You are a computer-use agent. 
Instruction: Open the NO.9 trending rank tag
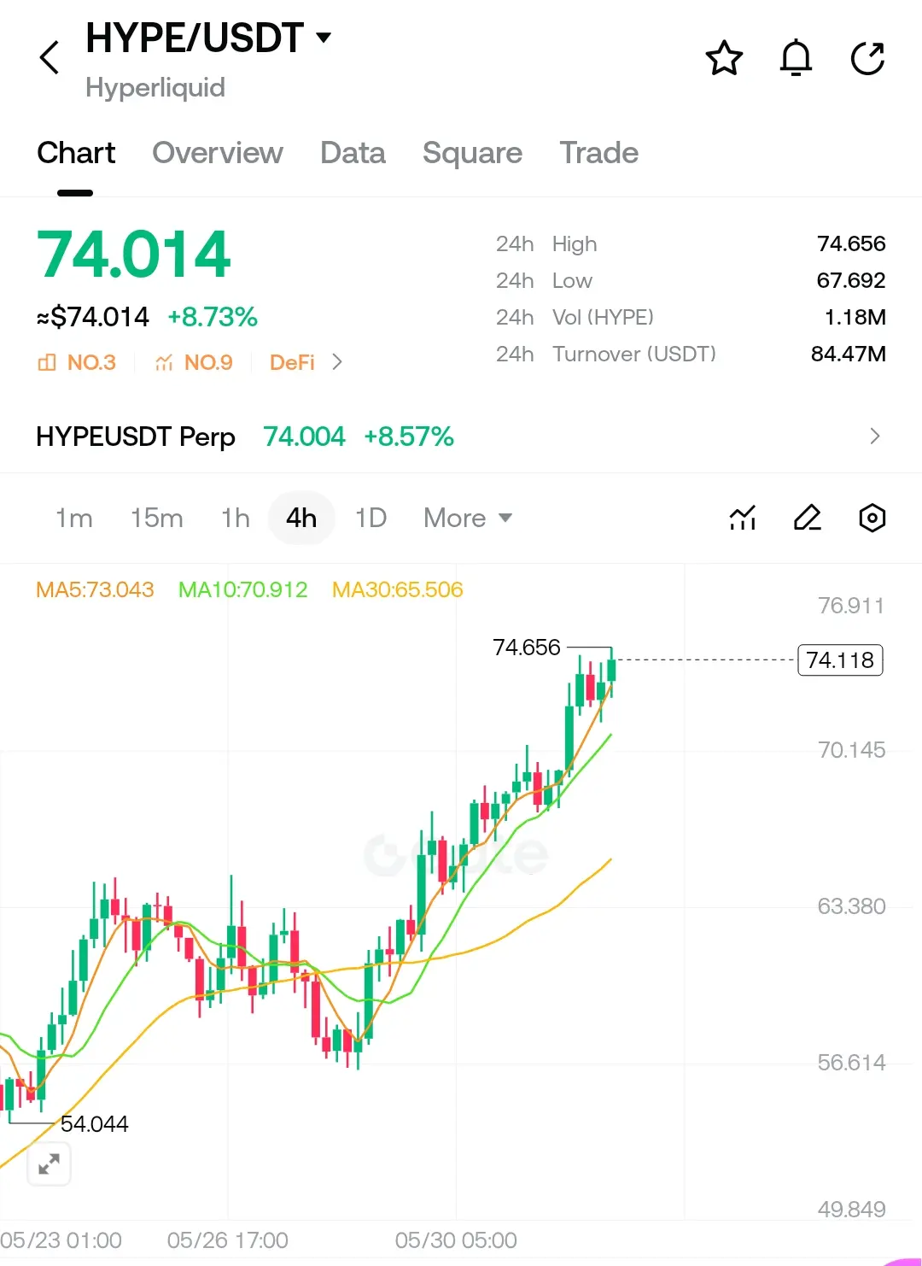tap(194, 362)
